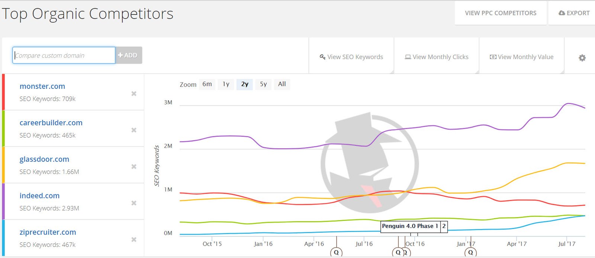Remove ziprecruiter.com with its X icon

[134, 239]
